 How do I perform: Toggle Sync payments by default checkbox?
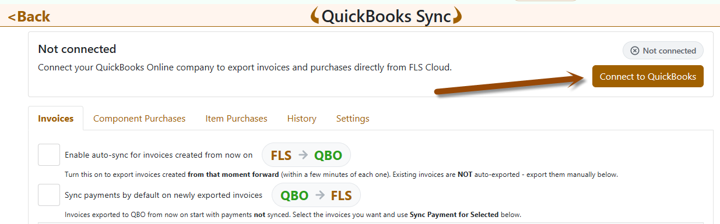[x=49, y=195]
